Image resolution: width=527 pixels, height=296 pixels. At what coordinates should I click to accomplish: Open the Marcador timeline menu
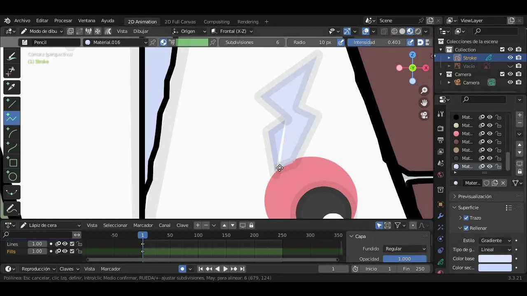point(143,225)
